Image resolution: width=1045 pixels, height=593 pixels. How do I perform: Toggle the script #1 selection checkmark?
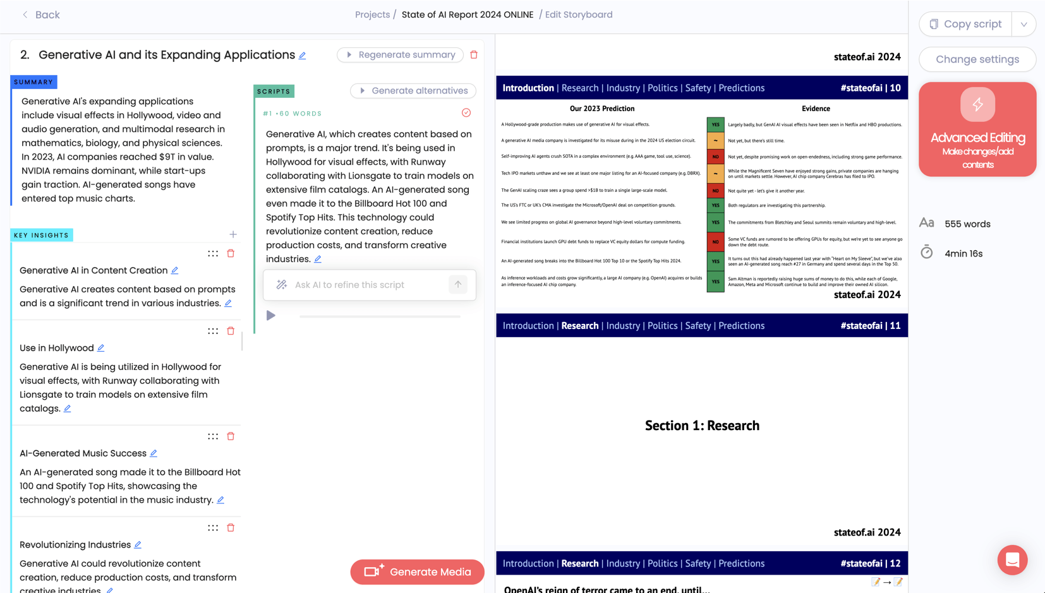click(466, 113)
